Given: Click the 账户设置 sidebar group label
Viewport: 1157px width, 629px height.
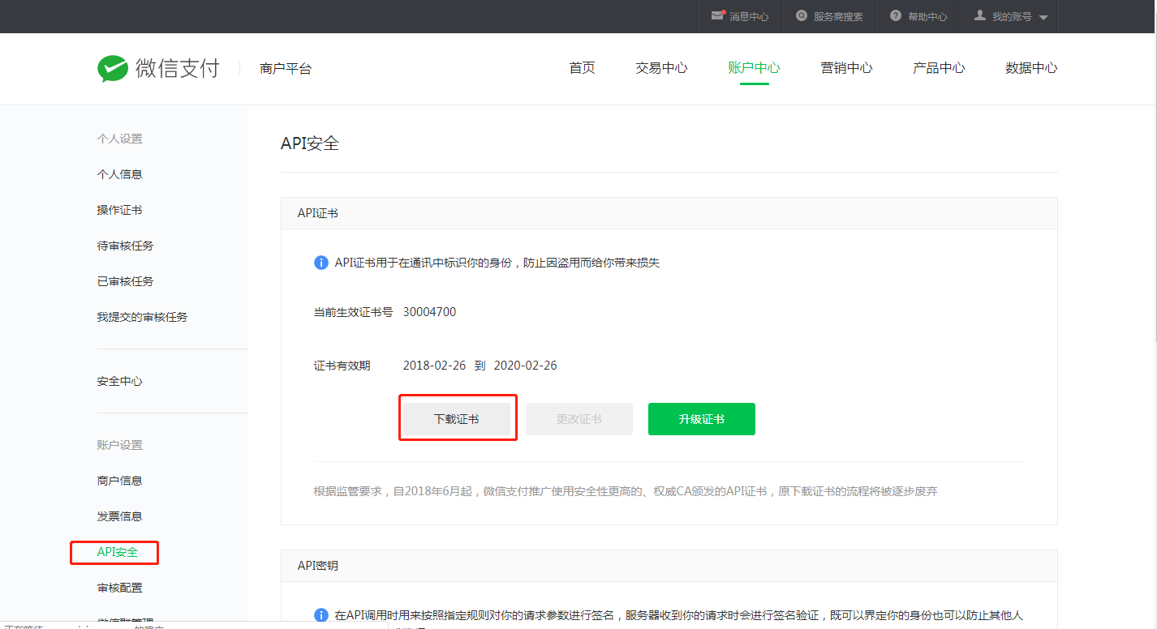Looking at the screenshot, I should pyautogui.click(x=119, y=445).
